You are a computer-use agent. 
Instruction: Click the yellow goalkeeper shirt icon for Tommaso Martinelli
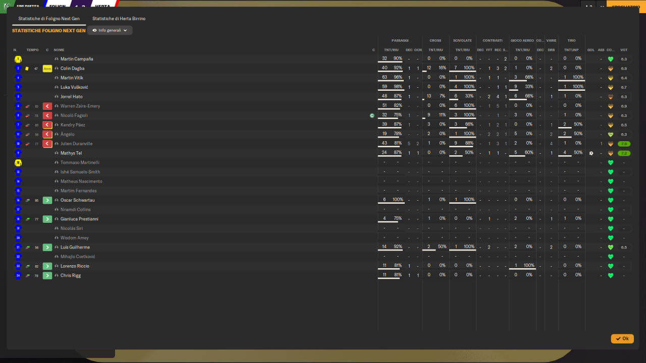pos(18,163)
